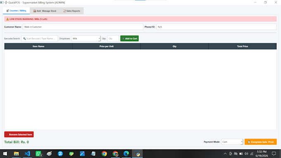281x158 pixels.
Task: Click the Total Bill: Rs. 0 text
Action: (x=17, y=142)
